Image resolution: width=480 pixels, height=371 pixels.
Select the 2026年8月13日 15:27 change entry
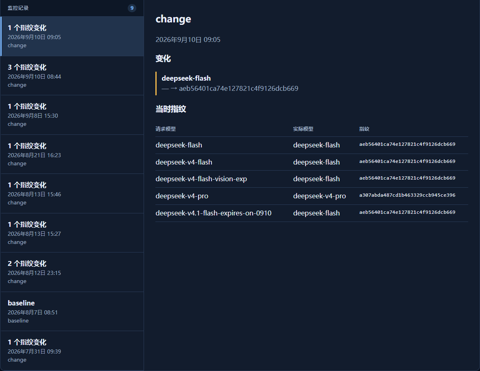(x=72, y=233)
